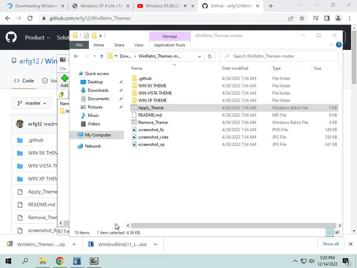Image resolution: width=357 pixels, height=268 pixels.
Task: Select Network in navigation pane
Action: coord(93,146)
